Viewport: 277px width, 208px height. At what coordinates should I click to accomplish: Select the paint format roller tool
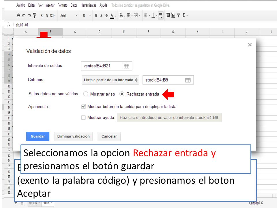coord(34,16)
